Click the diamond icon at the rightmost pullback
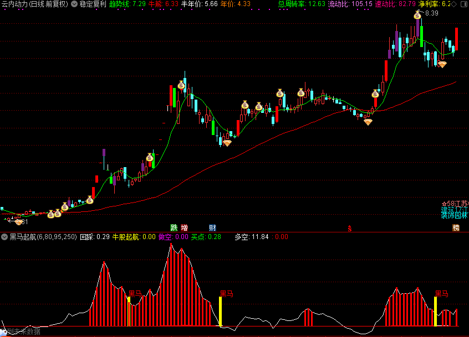This screenshot has height=337, width=469. coord(442,64)
